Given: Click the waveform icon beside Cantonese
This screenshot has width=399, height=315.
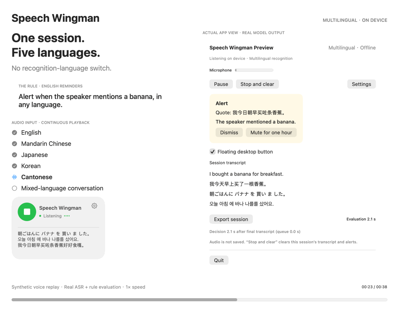Looking at the screenshot, I should [15, 177].
